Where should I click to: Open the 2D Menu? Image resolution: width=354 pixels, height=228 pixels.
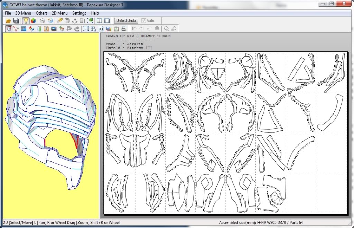coord(59,13)
